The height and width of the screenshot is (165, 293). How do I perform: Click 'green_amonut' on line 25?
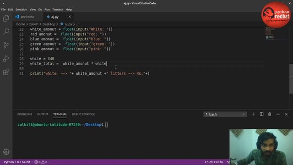pos(43,44)
